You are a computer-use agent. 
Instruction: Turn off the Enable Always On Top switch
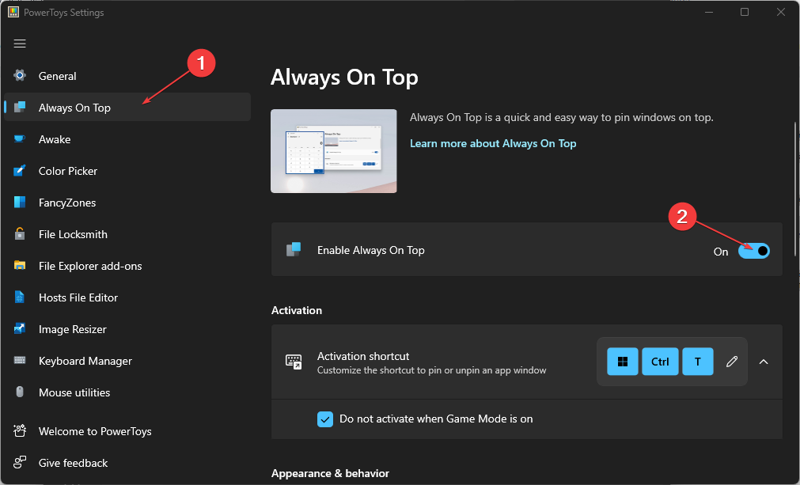pos(754,251)
